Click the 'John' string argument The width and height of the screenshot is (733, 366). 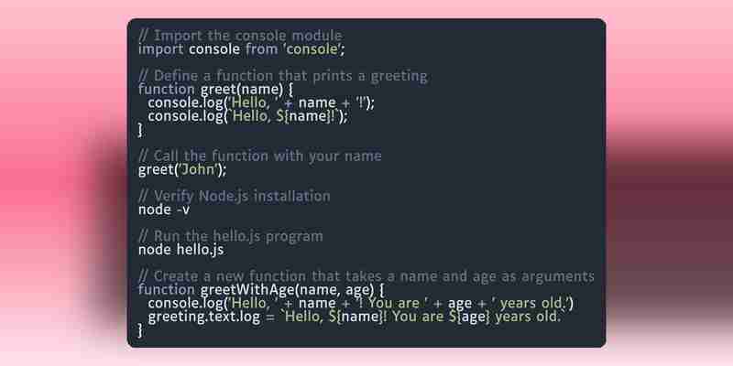click(200, 169)
